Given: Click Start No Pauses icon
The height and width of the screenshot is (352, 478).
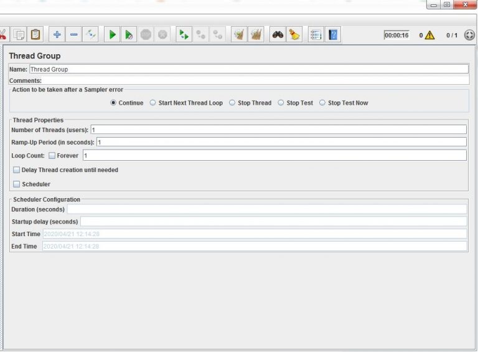Looking at the screenshot, I should coord(128,35).
